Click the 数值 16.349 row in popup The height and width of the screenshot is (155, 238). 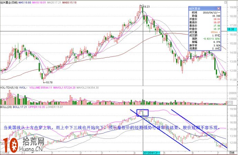click(205, 16)
